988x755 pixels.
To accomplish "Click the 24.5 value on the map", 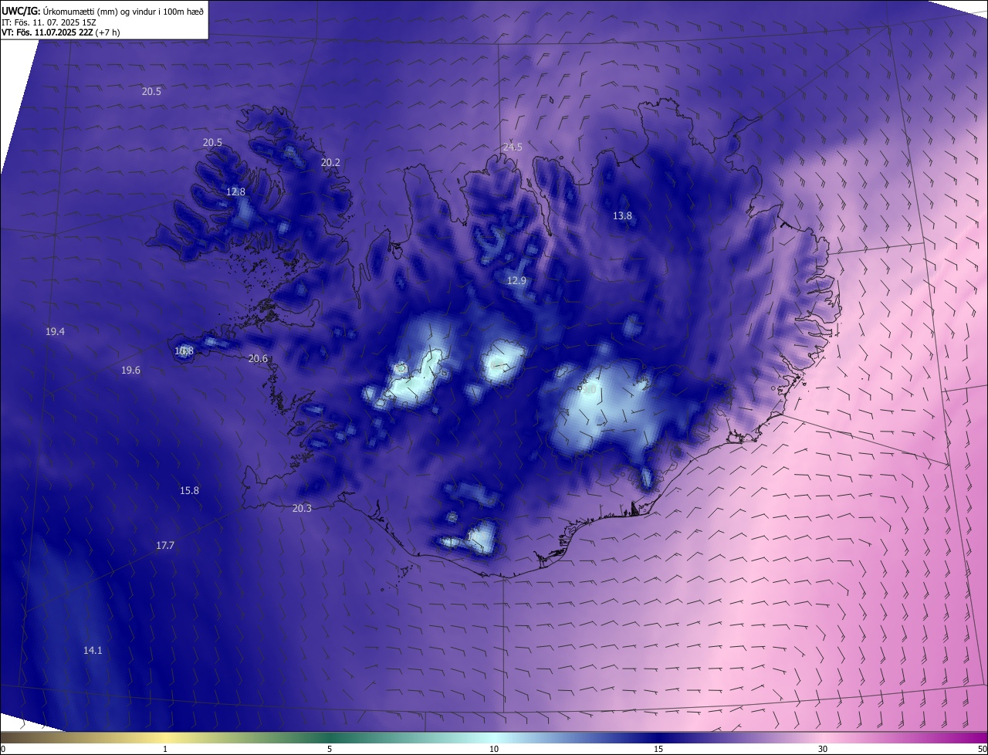I will point(513,147).
